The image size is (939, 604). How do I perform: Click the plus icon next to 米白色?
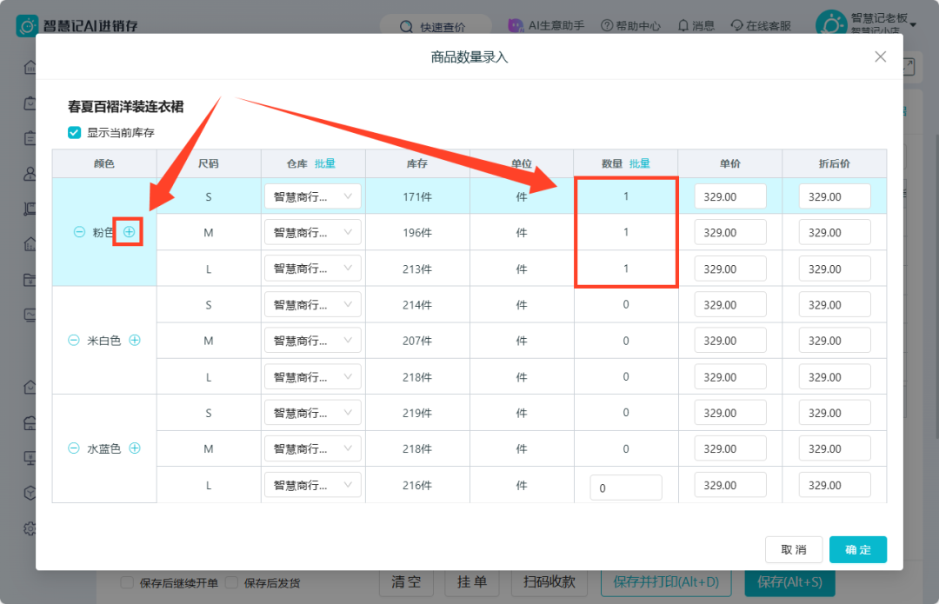point(135,340)
